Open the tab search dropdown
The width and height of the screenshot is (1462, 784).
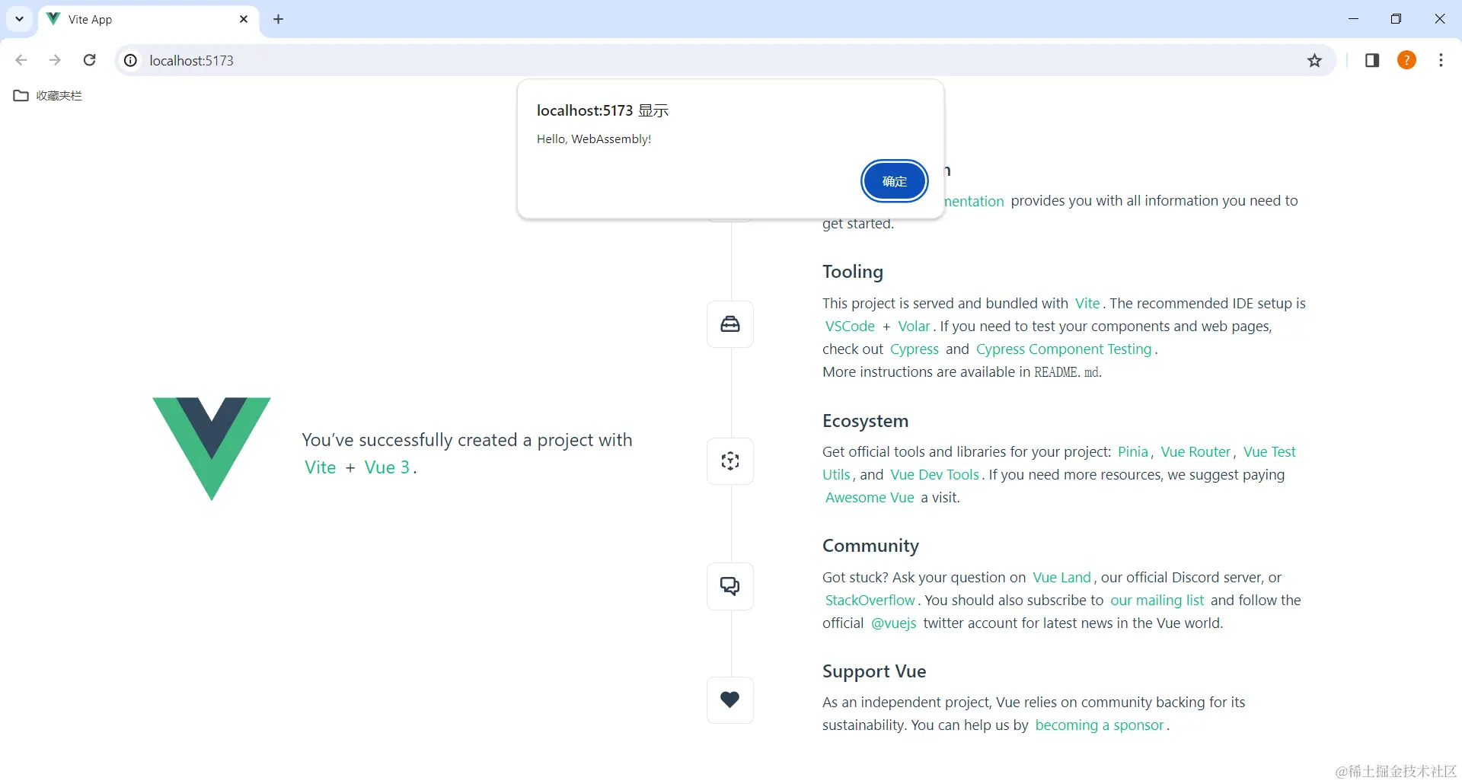pos(19,19)
